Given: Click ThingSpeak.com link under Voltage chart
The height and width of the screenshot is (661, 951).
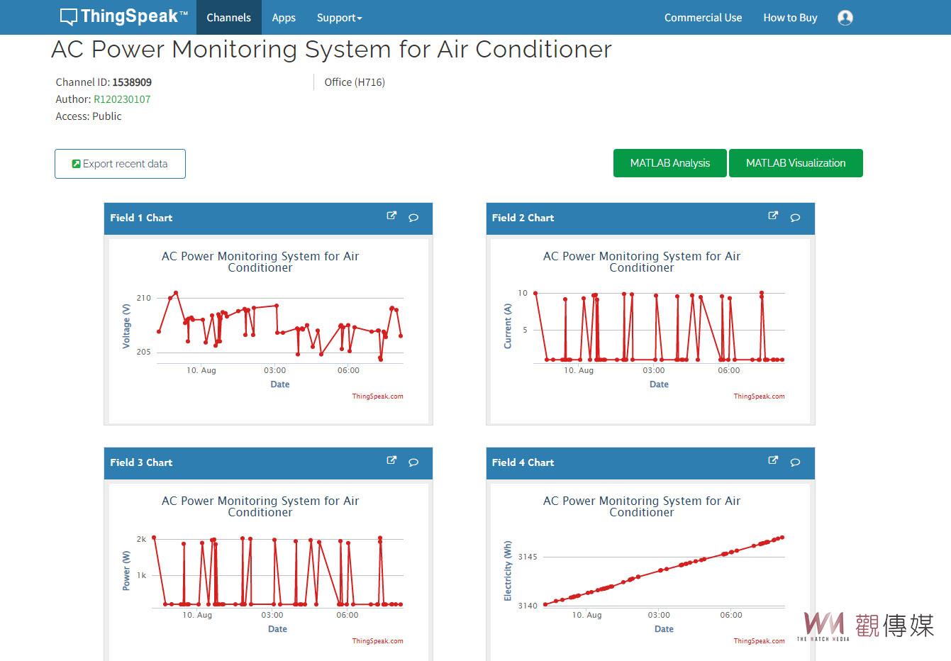Looking at the screenshot, I should coord(377,396).
